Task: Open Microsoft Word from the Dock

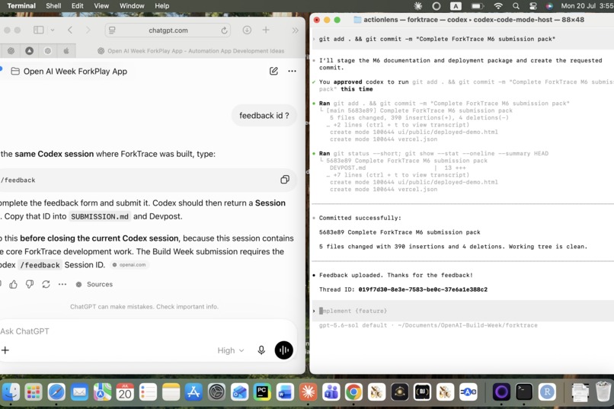Action: coord(285,391)
